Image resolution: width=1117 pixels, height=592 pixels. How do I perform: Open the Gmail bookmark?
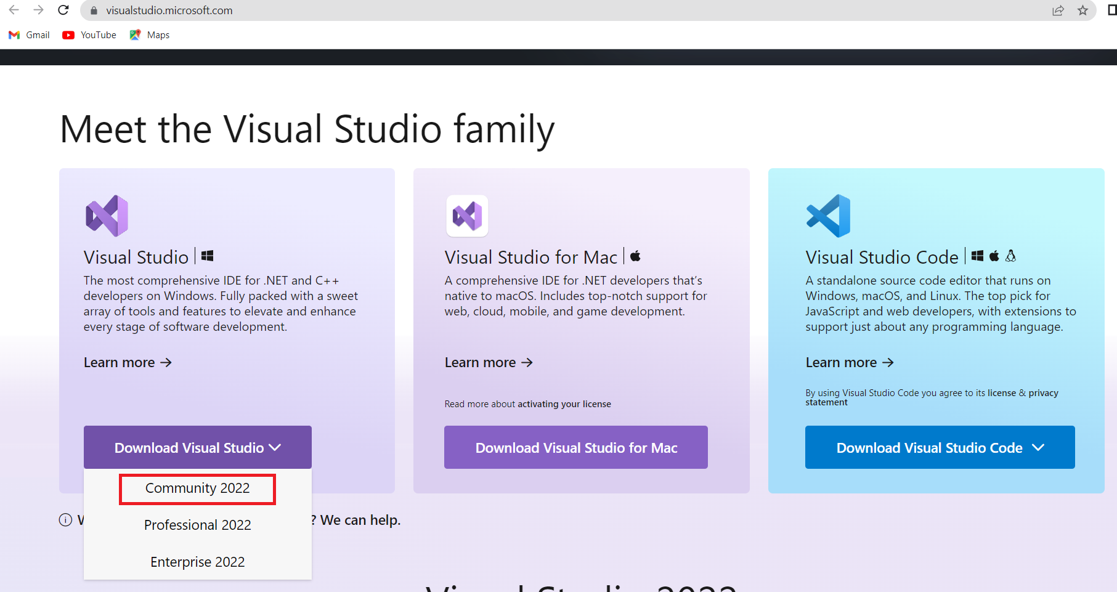(29, 35)
